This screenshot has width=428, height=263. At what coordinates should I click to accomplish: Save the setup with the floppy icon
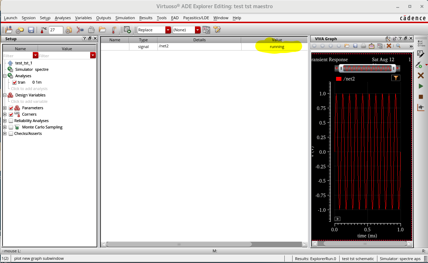click(31, 30)
